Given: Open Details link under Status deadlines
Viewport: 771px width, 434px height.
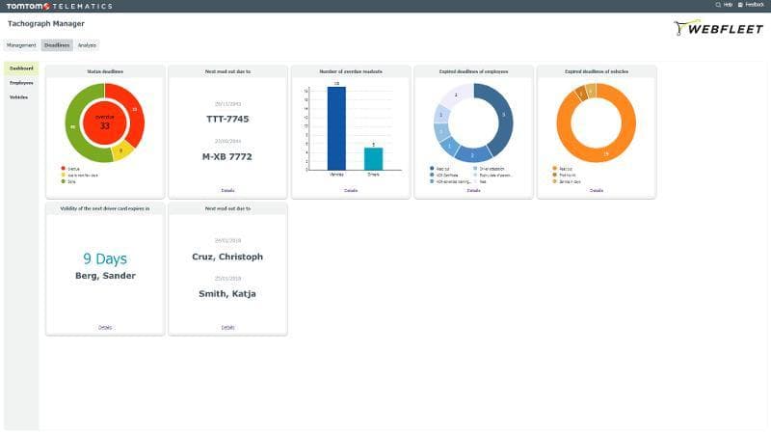Looking at the screenshot, I should click(105, 190).
